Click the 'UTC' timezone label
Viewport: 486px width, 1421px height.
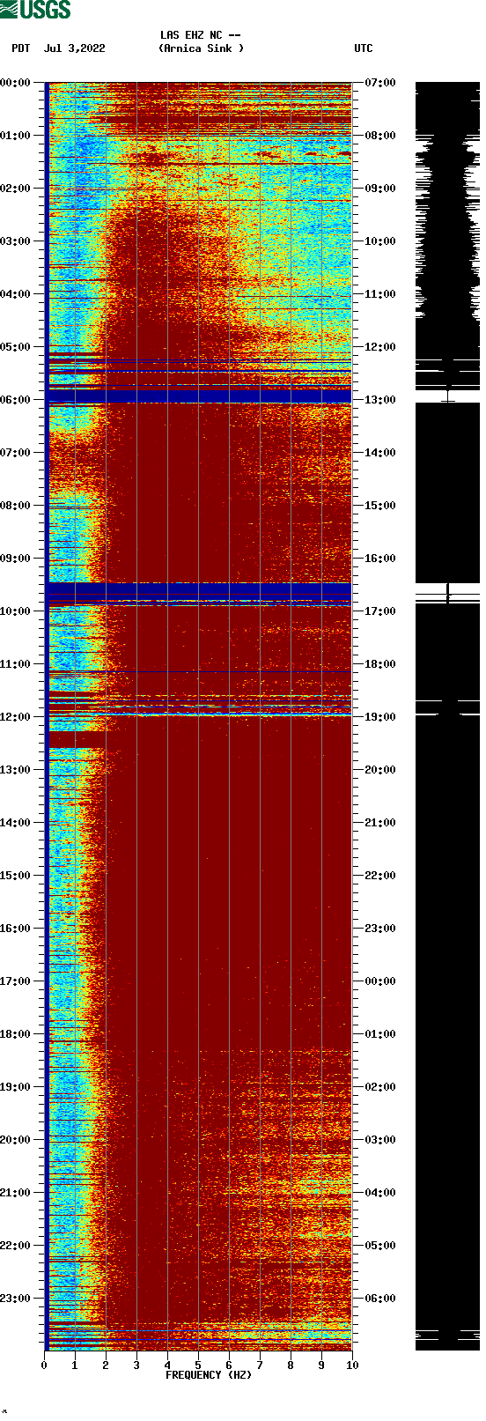[x=364, y=48]
